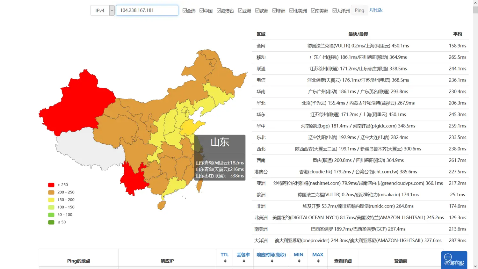This screenshot has height=269, width=478.
Task: Sort by MAX column arrows
Action: 318,261
